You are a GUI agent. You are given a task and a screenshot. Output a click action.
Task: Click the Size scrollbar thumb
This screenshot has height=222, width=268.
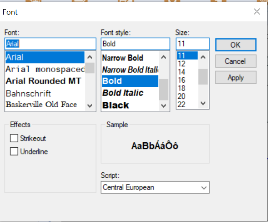tap(203, 76)
